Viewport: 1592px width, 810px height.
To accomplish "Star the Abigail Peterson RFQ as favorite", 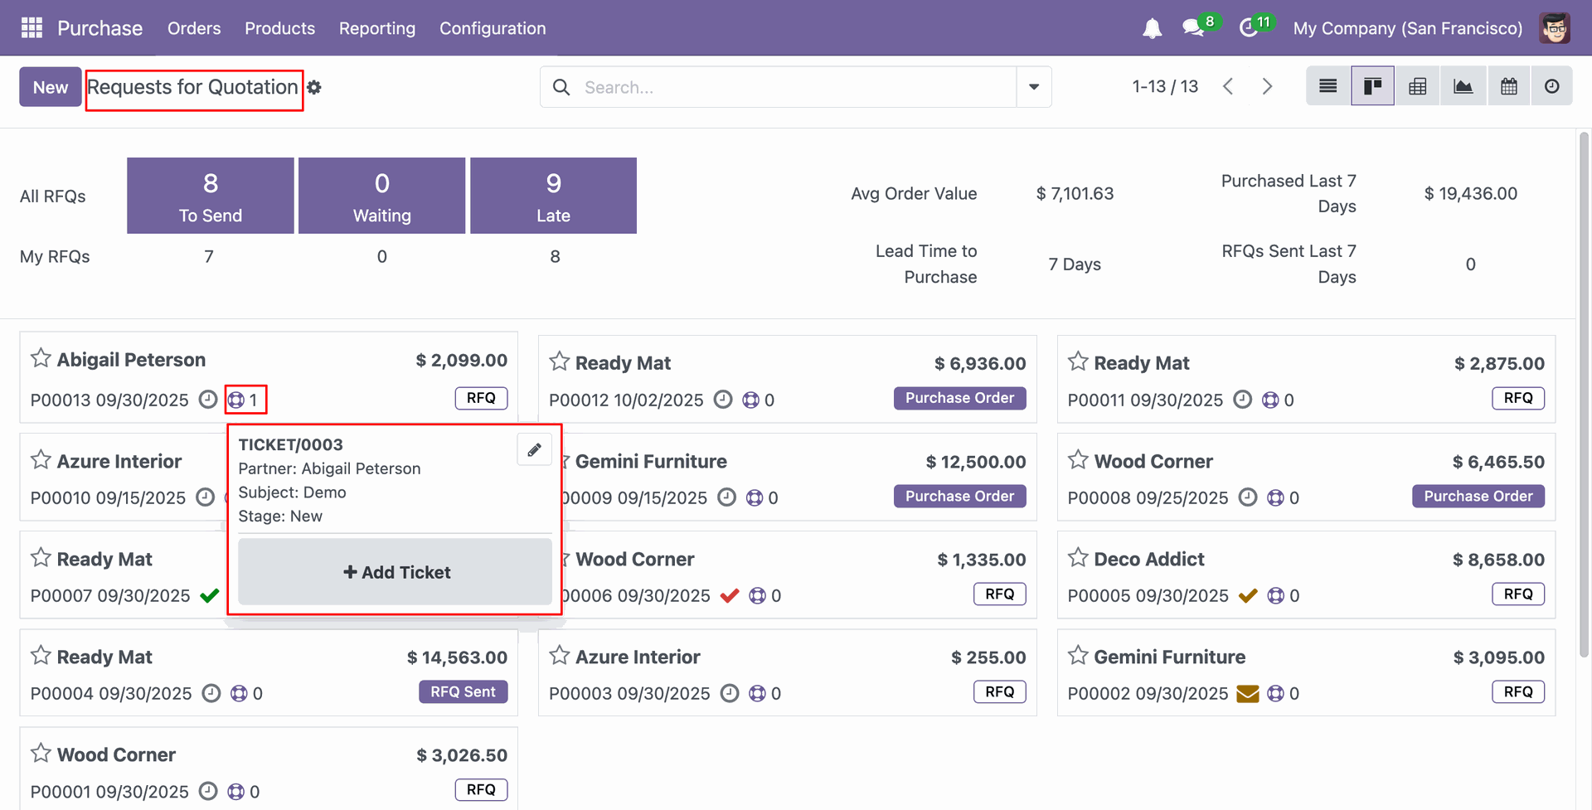I will pyautogui.click(x=41, y=358).
